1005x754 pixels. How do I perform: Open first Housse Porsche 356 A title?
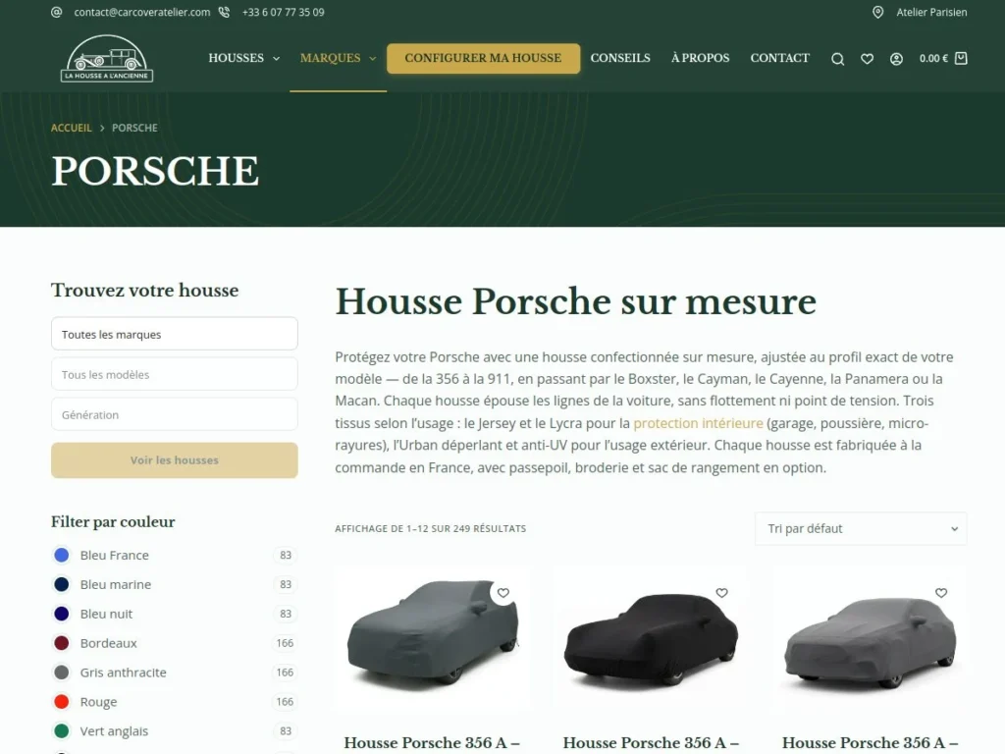tap(432, 742)
